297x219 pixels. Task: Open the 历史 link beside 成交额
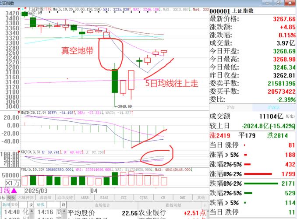tap(290, 117)
